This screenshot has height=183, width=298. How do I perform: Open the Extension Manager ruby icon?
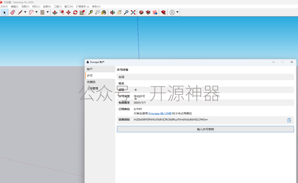[163, 12]
